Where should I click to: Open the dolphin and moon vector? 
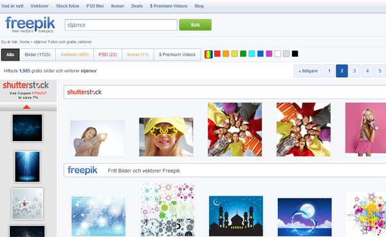pyautogui.click(x=304, y=217)
